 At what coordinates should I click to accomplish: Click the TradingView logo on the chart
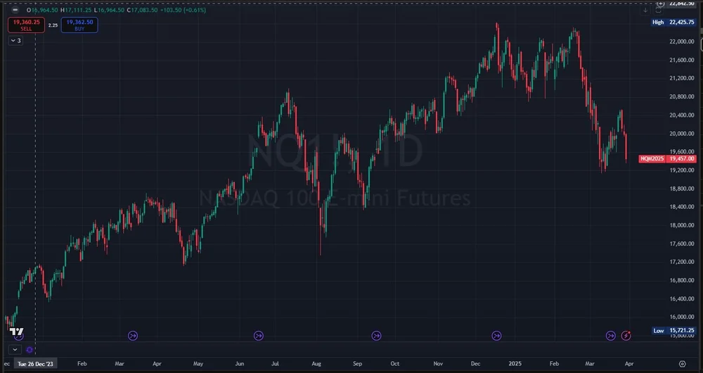coord(16,331)
